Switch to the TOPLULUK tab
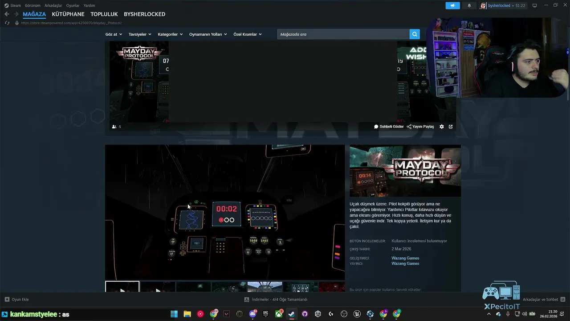Screen dimensions: 570x321 tap(104, 14)
